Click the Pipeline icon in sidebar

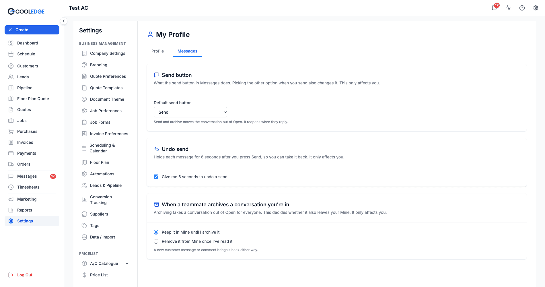click(11, 88)
